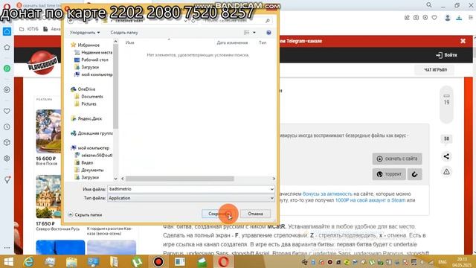Open the browser downloads arrow icon
This screenshot has width=476, height=268.
pyautogui.click(x=459, y=18)
